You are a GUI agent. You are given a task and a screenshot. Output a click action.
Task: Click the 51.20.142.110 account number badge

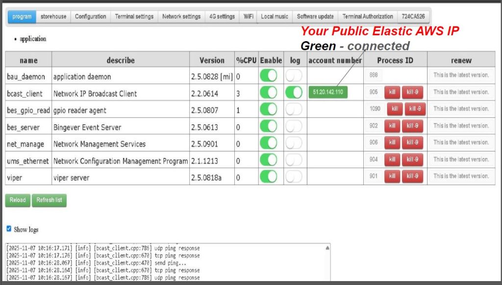(x=327, y=92)
